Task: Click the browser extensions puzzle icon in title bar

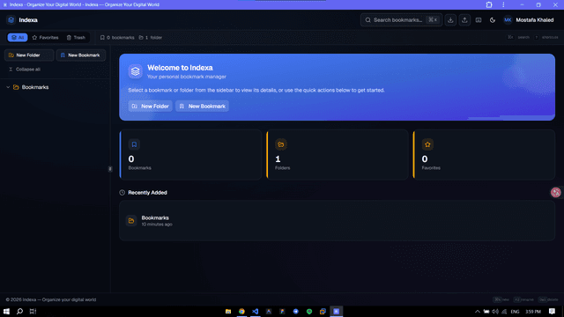Action: click(x=489, y=4)
